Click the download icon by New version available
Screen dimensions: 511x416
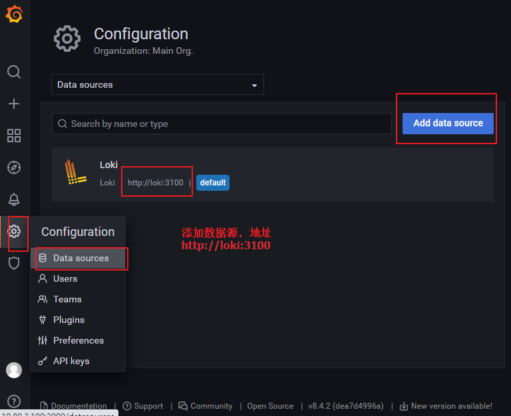click(x=404, y=406)
